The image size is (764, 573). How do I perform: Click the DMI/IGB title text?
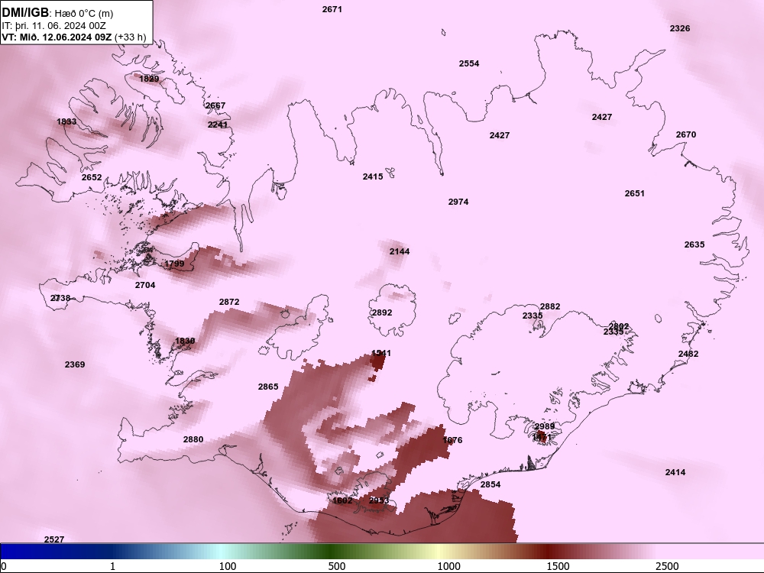pyautogui.click(x=25, y=13)
